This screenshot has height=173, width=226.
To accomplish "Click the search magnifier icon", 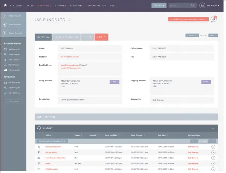I will coord(193,6).
